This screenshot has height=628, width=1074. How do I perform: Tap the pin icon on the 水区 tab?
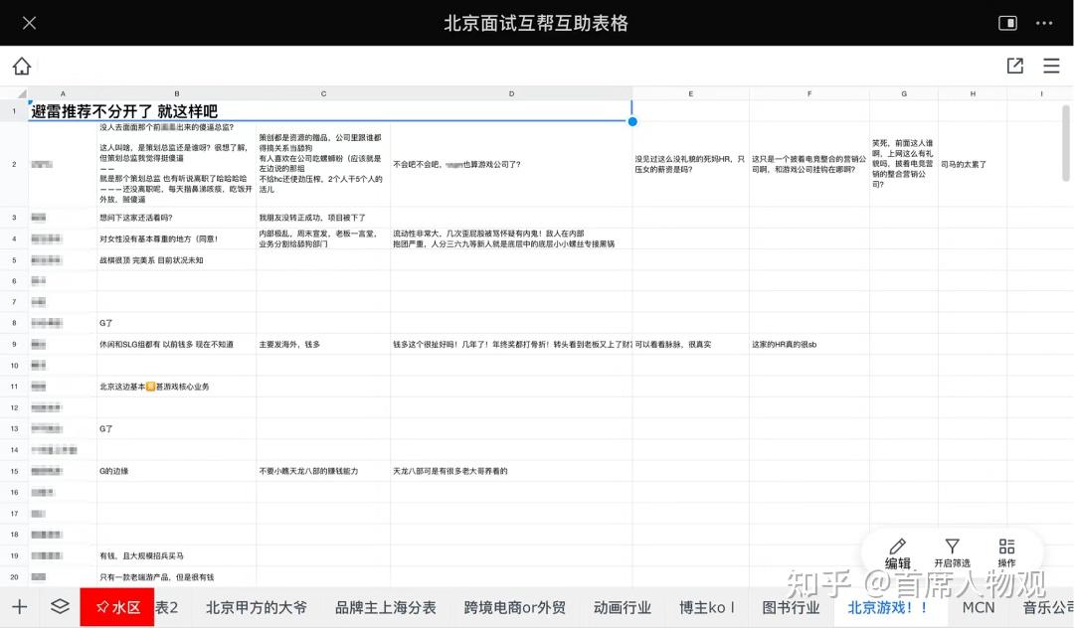tap(101, 606)
